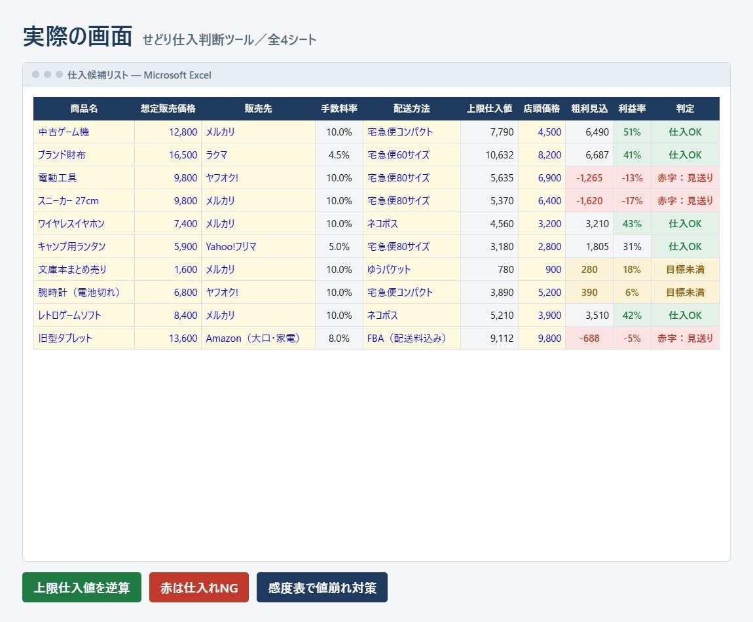Viewport: 753px width, 622px height.
Task: Click 赤字：見送り in the 旧型タブレット row
Action: click(x=686, y=338)
